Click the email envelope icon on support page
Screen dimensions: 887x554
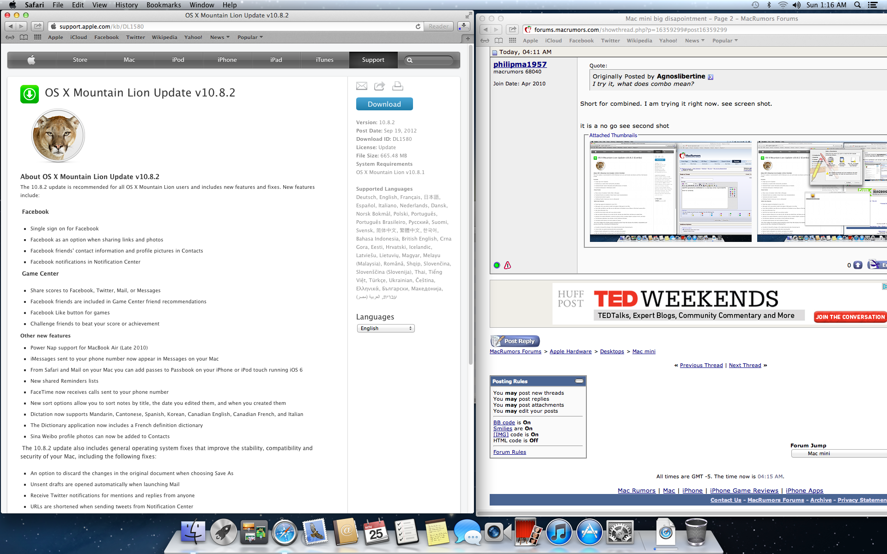click(x=362, y=86)
